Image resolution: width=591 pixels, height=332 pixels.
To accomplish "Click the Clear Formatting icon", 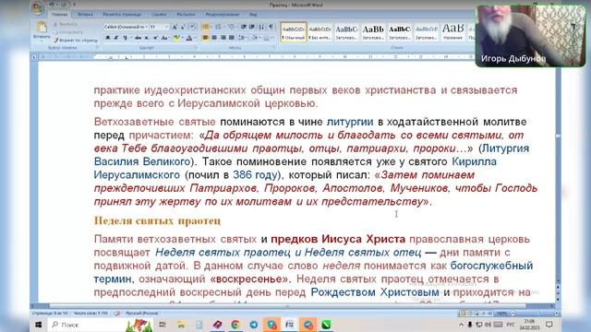I will 193,27.
